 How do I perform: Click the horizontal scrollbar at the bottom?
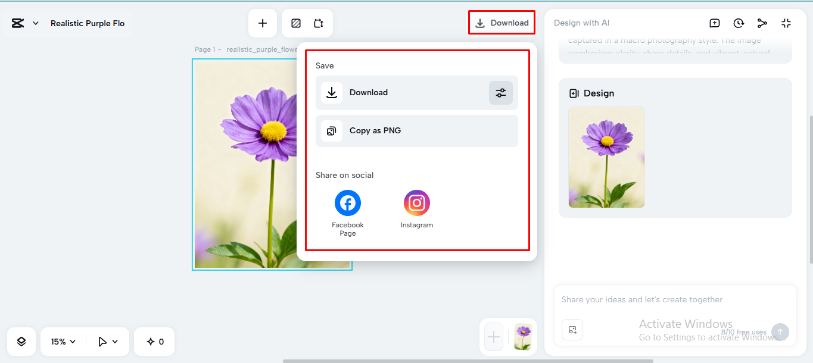pos(468,361)
